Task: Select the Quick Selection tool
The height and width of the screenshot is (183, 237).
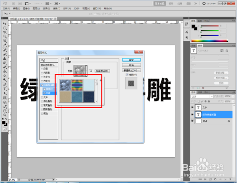Action: pos(5,37)
